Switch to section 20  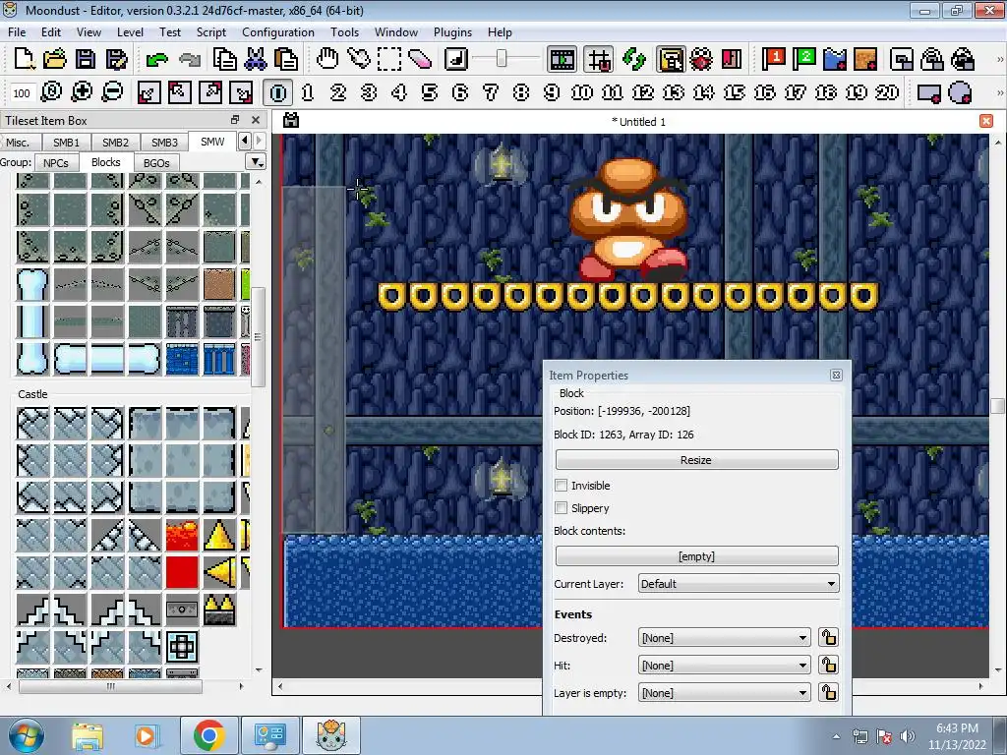887,92
